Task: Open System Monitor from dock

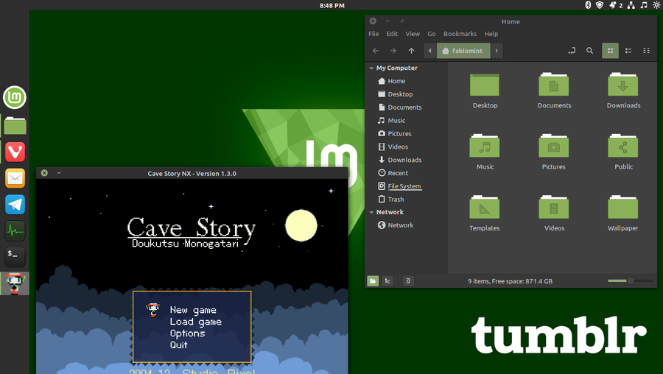Action: [x=15, y=230]
